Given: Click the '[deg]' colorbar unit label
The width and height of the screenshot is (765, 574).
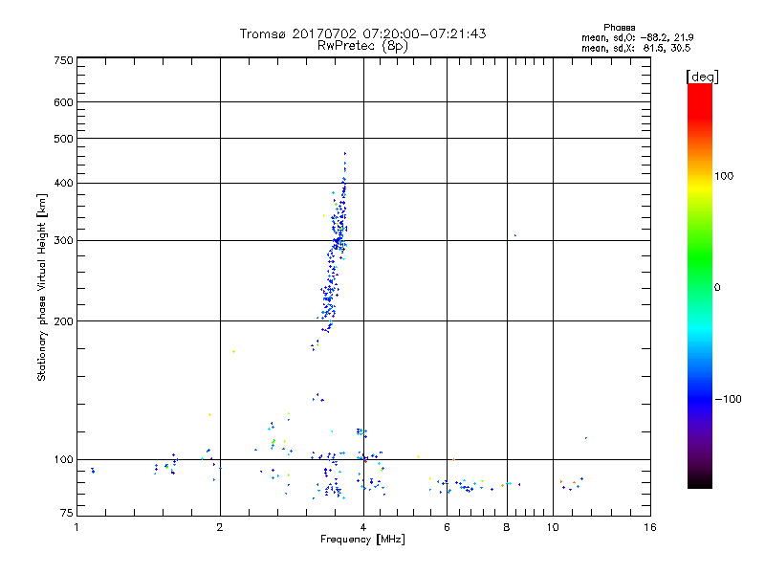Looking at the screenshot, I should click(702, 77).
